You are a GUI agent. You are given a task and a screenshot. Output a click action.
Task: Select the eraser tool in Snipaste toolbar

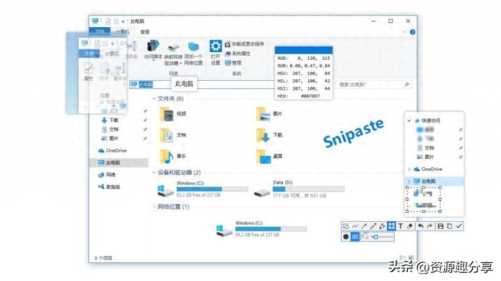410,226
